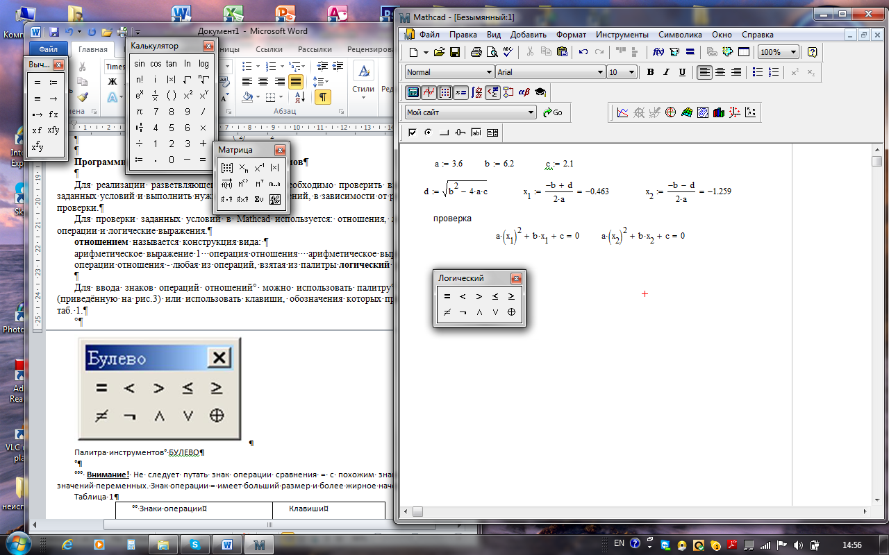The height and width of the screenshot is (555, 889).
Task: Insert not-equal operator in Логический palette
Action: pyautogui.click(x=447, y=312)
